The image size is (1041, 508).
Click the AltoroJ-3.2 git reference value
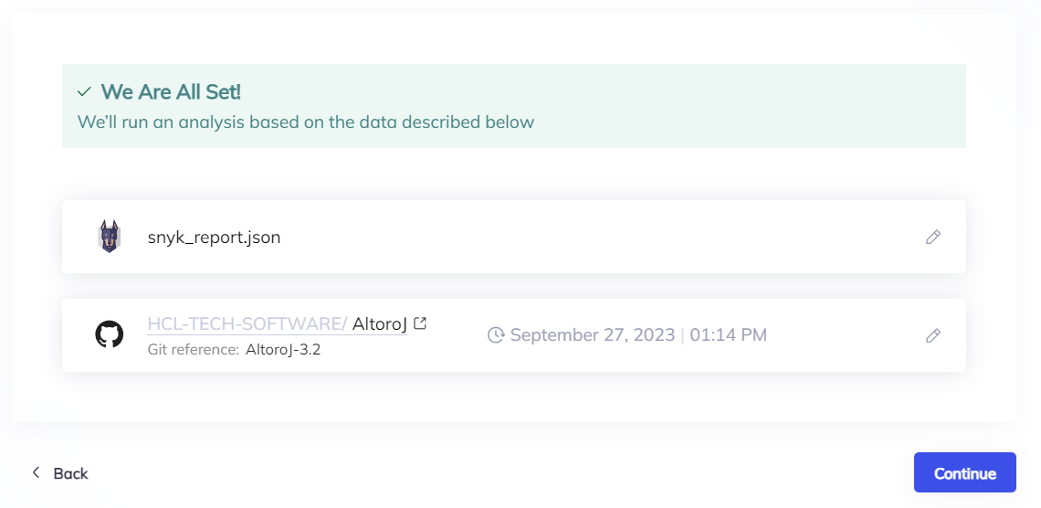(x=283, y=349)
